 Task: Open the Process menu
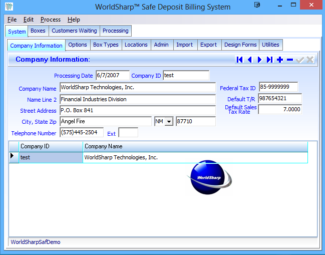pyautogui.click(x=51, y=20)
